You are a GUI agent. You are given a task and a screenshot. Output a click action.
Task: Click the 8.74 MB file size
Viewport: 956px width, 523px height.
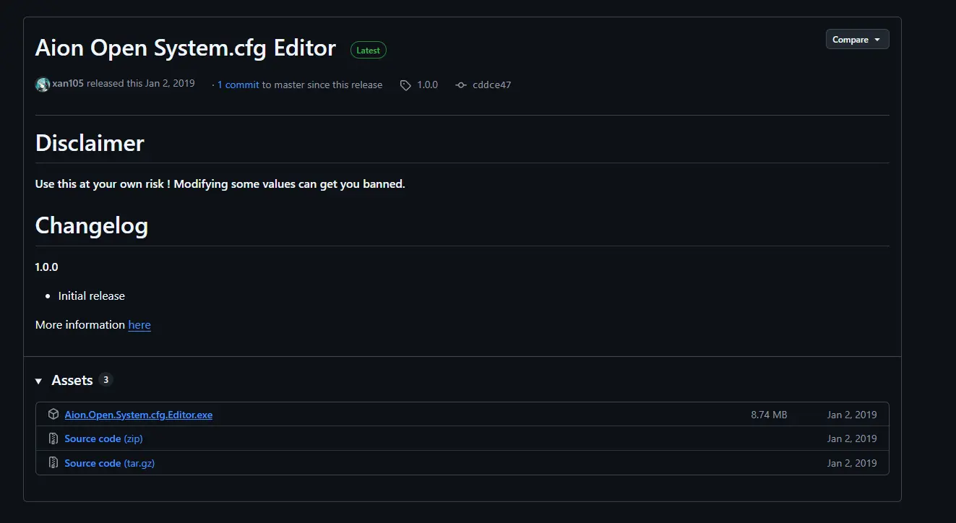pos(769,415)
